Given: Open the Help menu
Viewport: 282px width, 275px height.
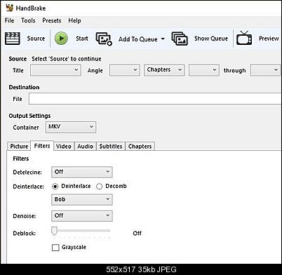Looking at the screenshot, I should click(x=74, y=20).
